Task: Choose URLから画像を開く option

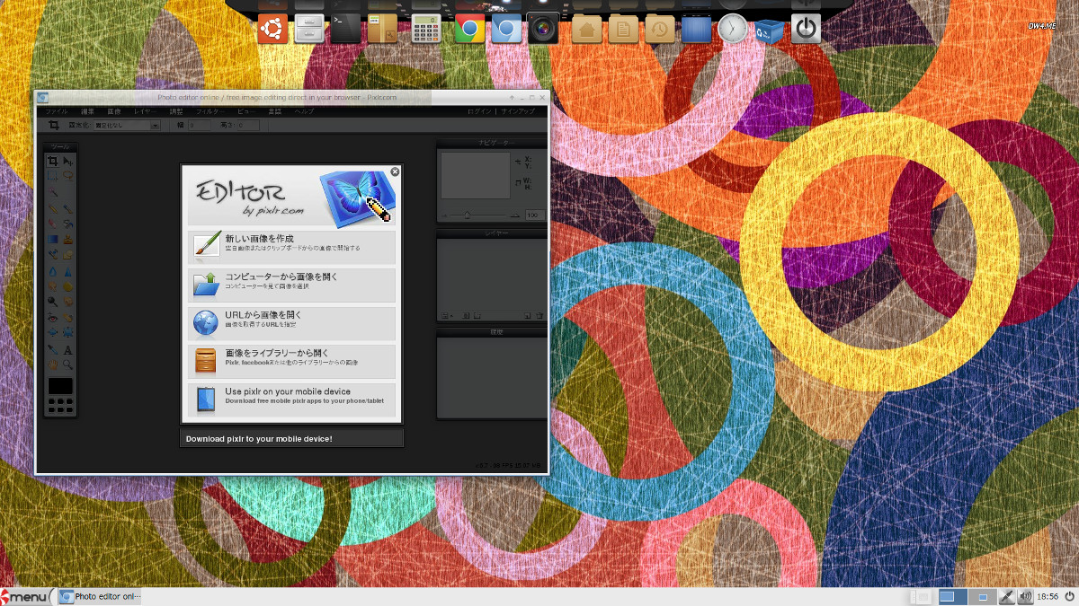Action: [x=292, y=323]
